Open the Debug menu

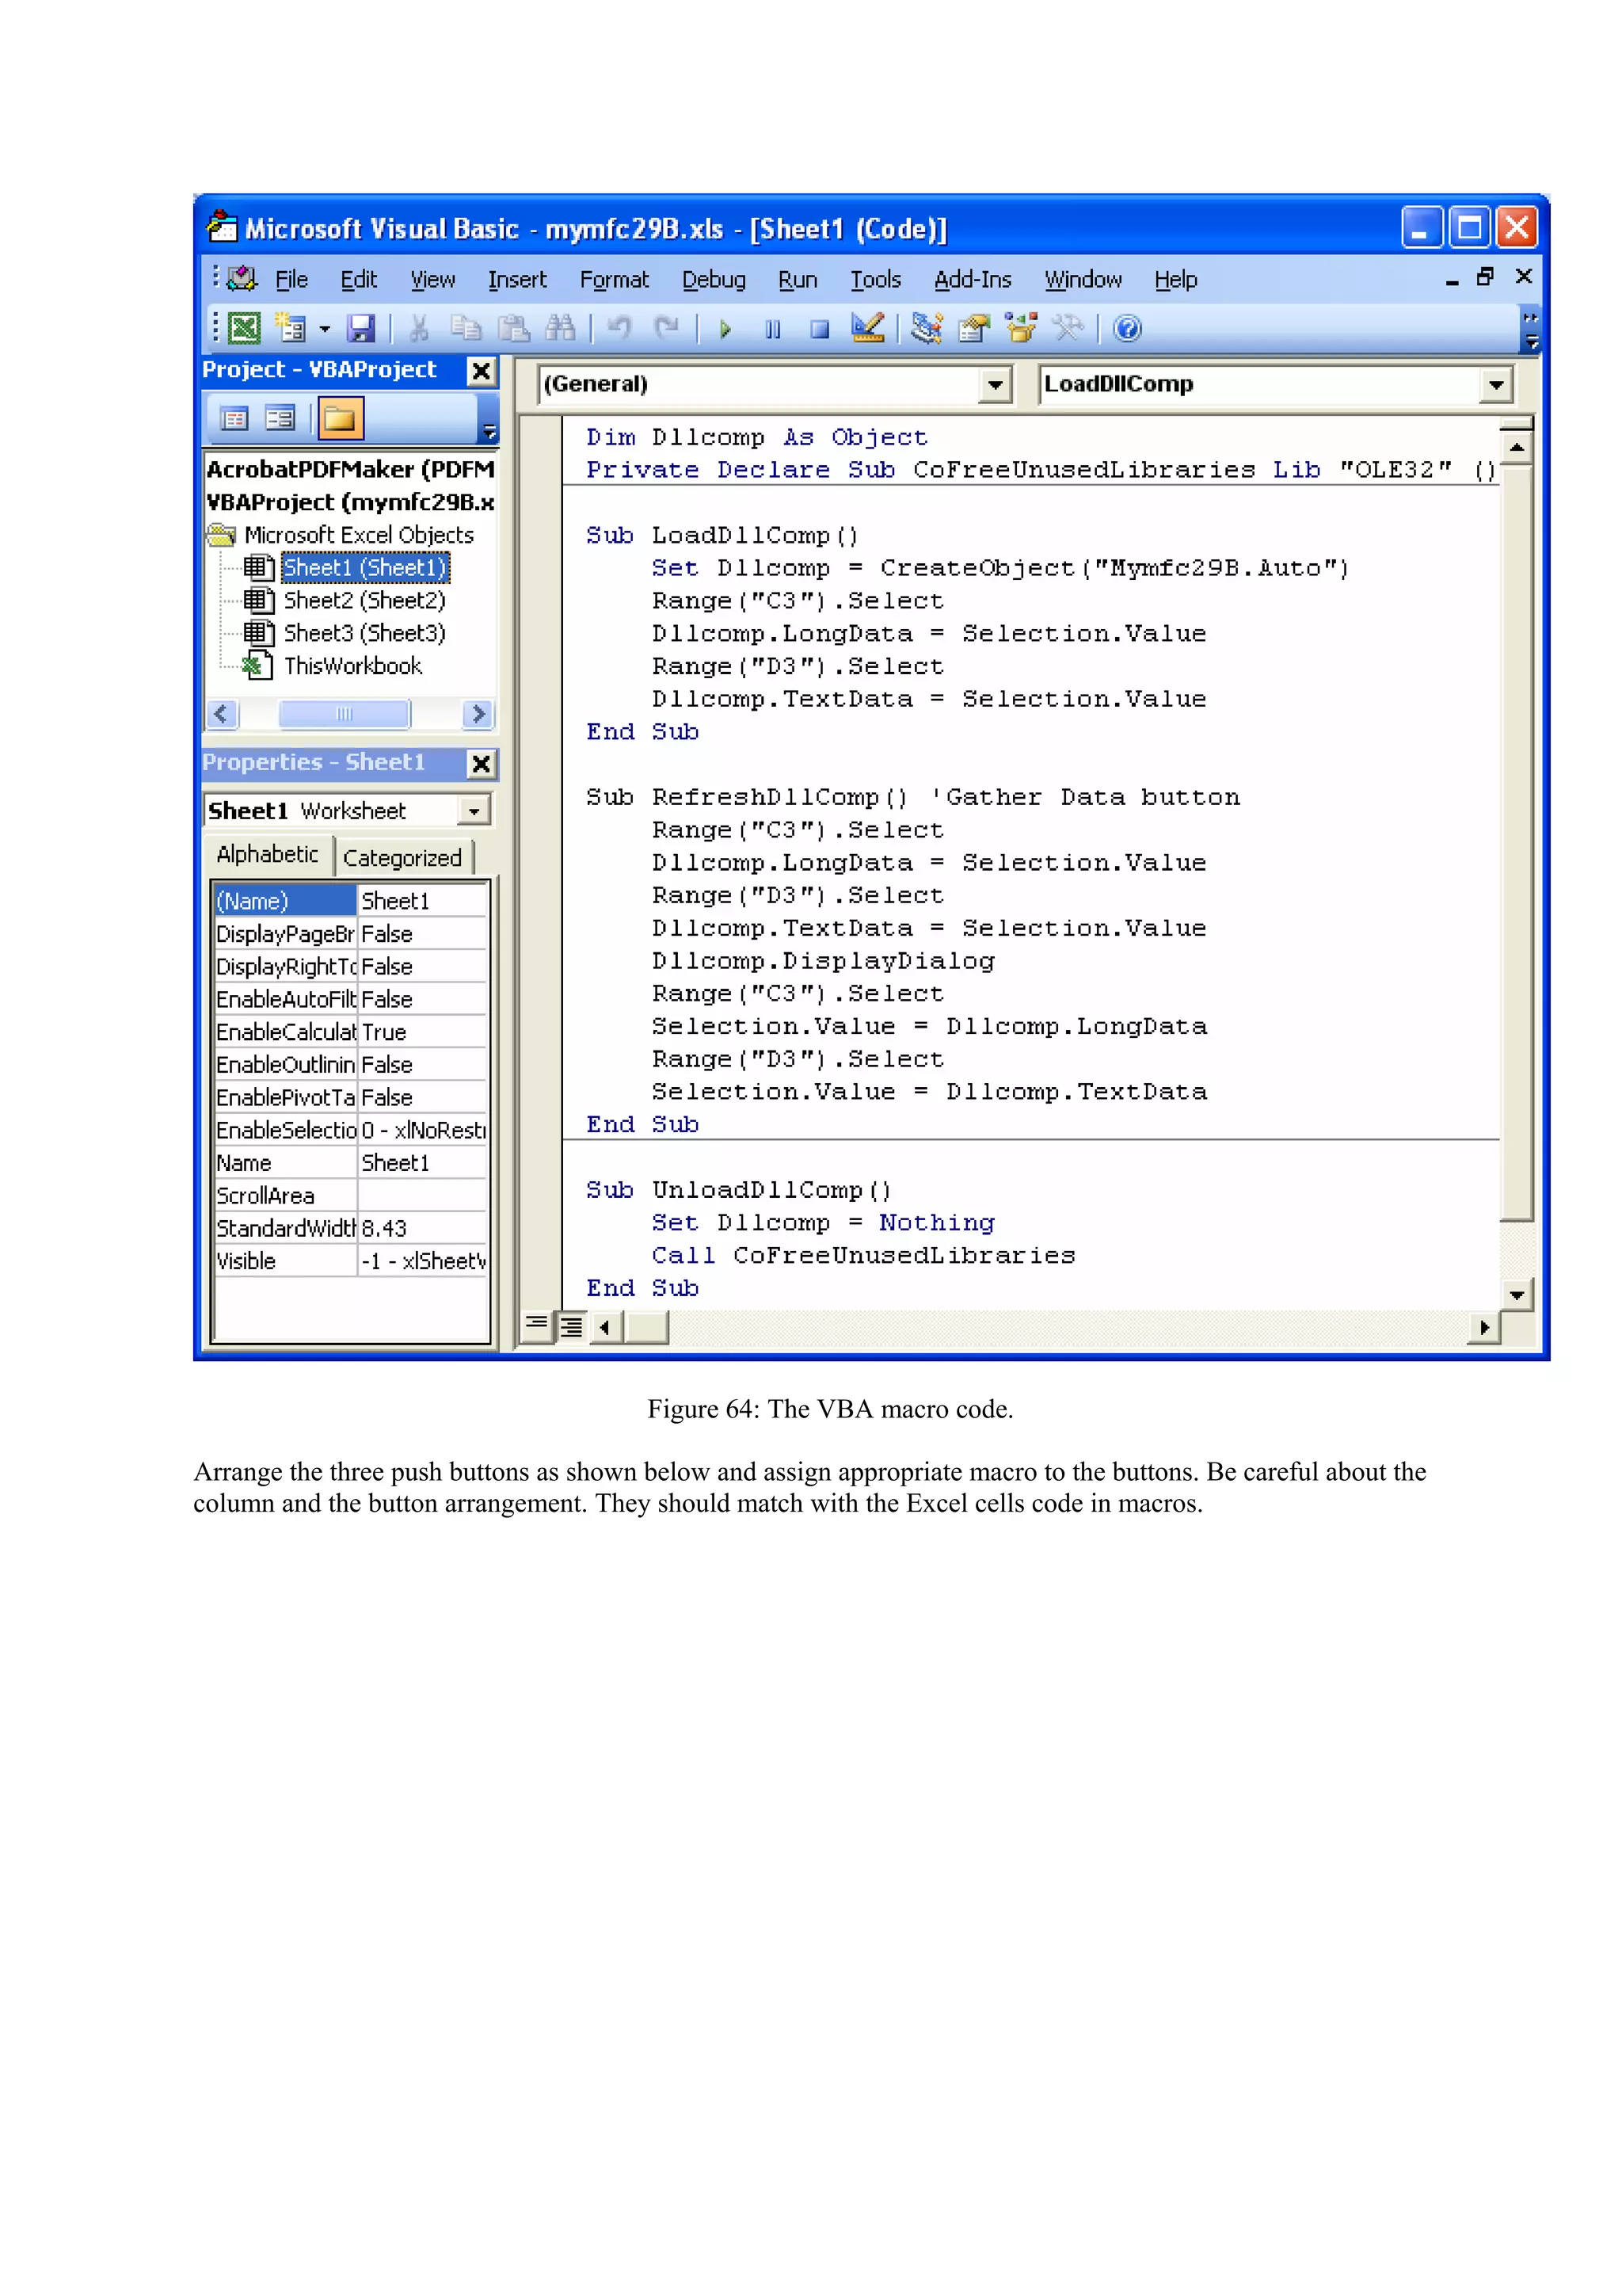point(714,280)
